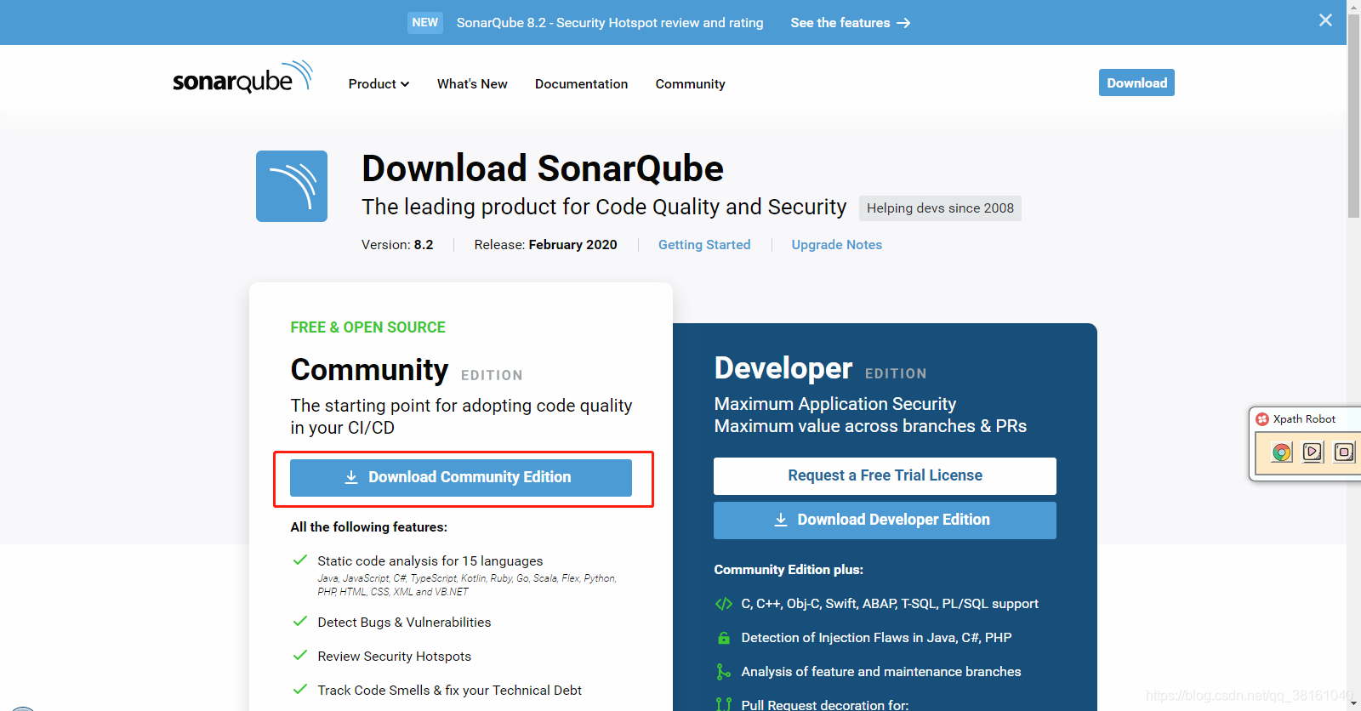Click the Version: 8.2 text
The height and width of the screenshot is (711, 1361).
[x=397, y=245]
